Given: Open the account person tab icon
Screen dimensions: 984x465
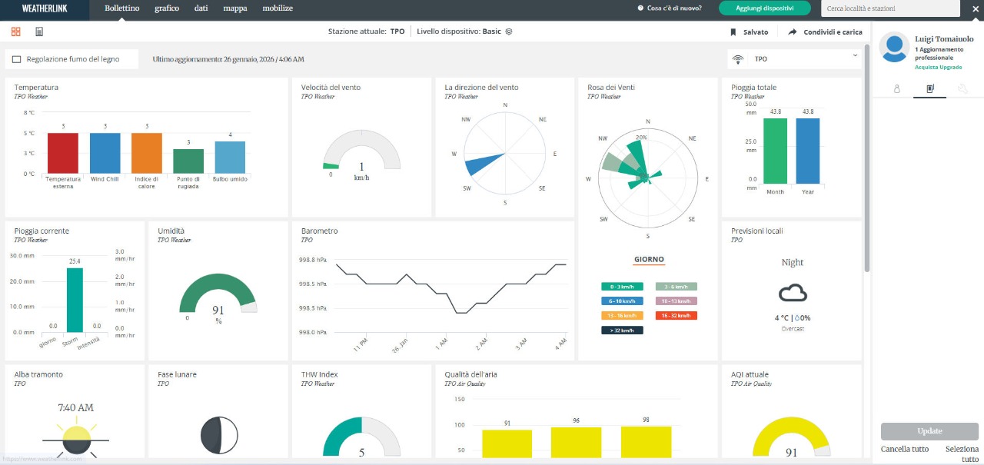Looking at the screenshot, I should [x=896, y=88].
